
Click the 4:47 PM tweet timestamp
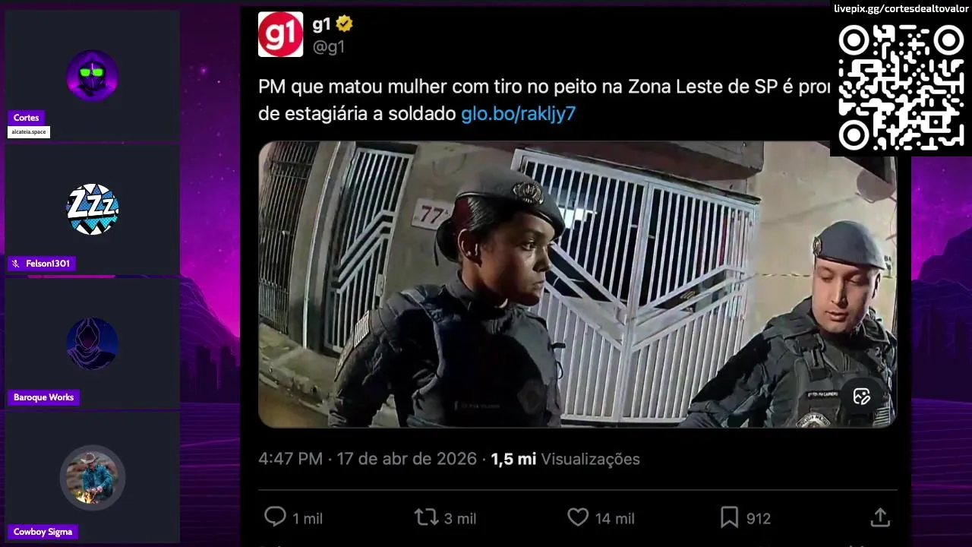[x=290, y=459]
